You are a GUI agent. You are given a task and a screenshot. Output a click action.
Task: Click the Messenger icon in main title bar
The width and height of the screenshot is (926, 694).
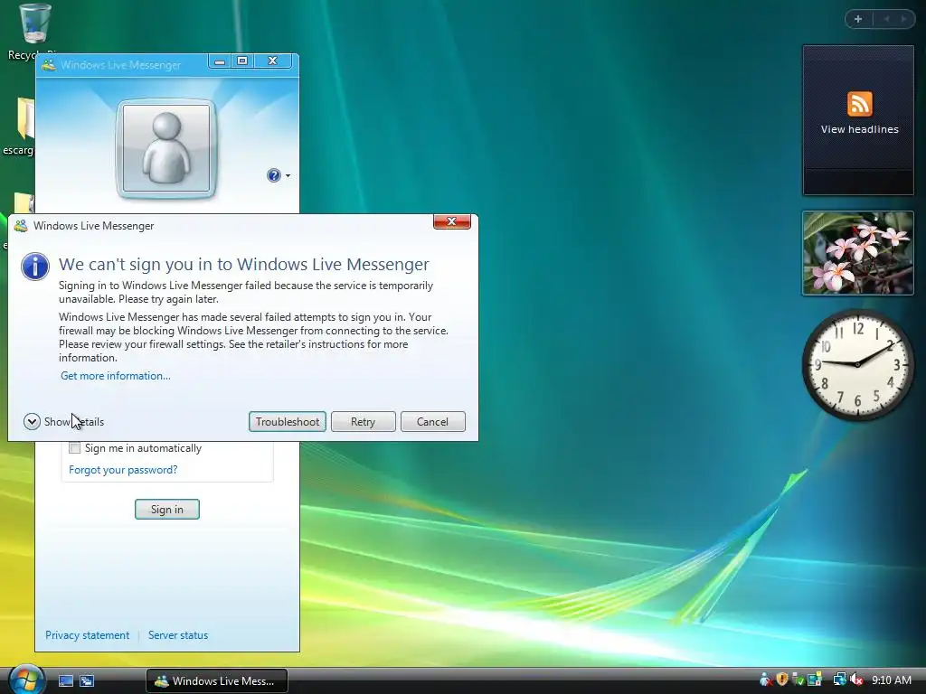pos(49,65)
